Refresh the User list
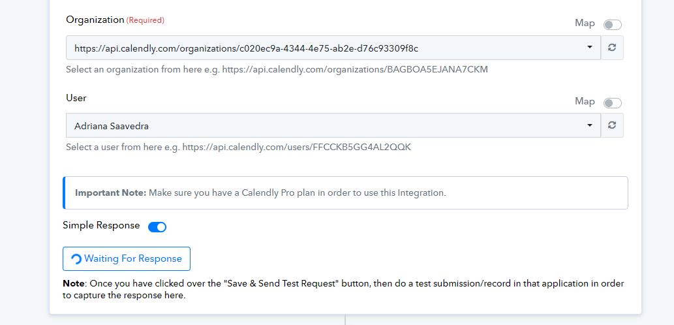This screenshot has width=674, height=325. tap(612, 125)
